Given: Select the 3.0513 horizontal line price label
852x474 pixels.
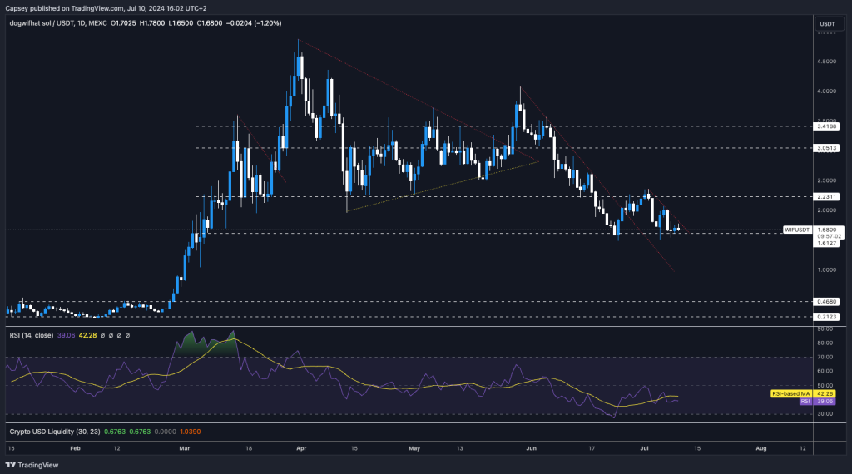Looking at the screenshot, I should click(826, 148).
